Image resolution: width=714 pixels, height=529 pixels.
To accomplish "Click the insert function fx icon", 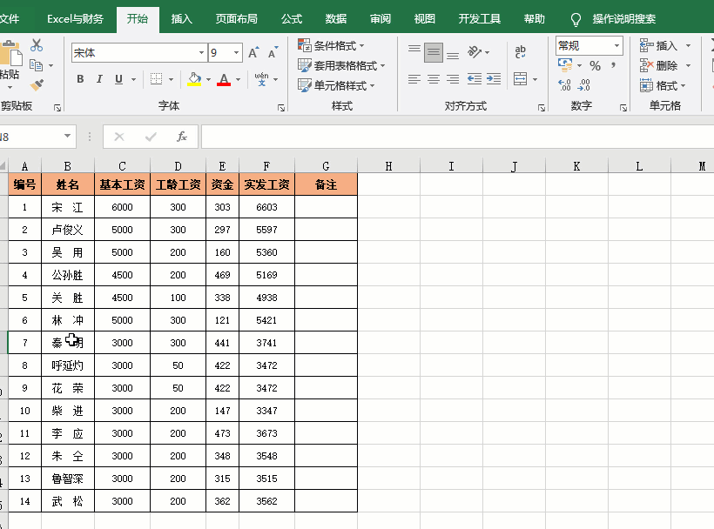I will click(182, 137).
